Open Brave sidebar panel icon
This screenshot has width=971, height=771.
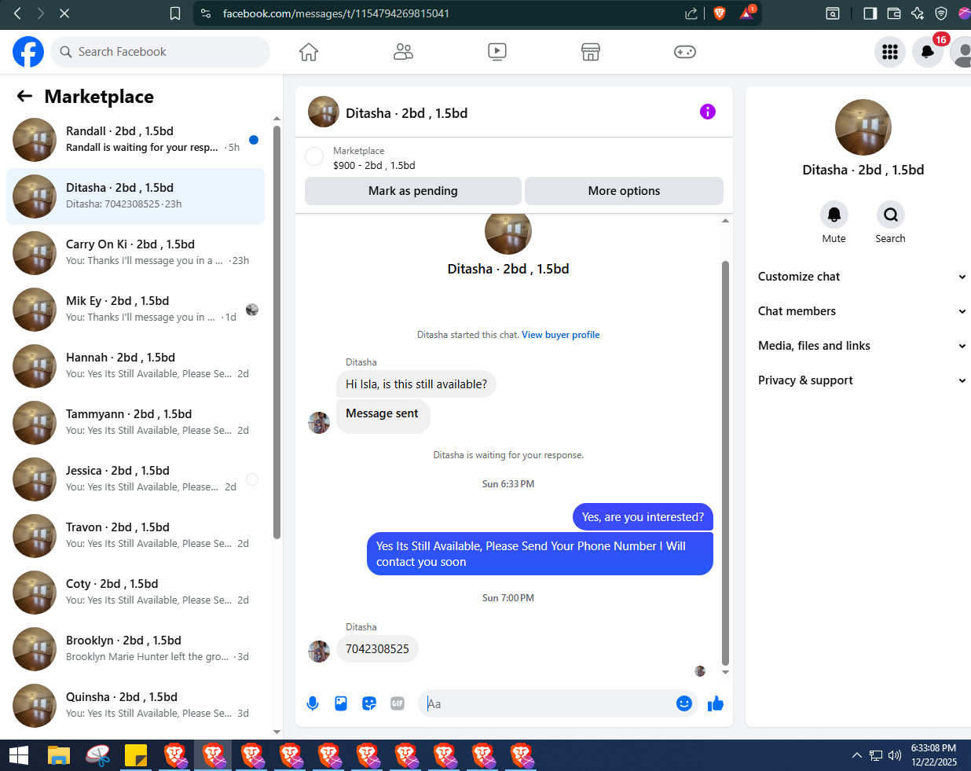pos(870,13)
